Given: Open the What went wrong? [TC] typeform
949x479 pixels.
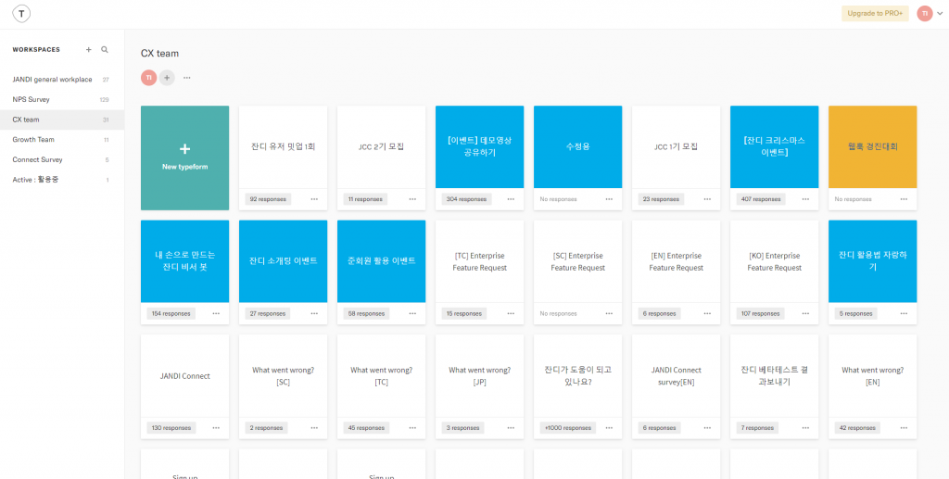Looking at the screenshot, I should point(381,375).
